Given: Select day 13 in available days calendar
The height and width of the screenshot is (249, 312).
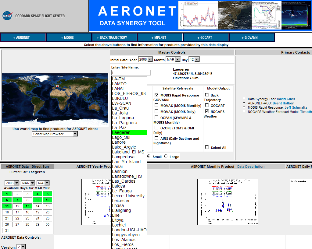Looking at the screenshot, I should coord(27,206).
